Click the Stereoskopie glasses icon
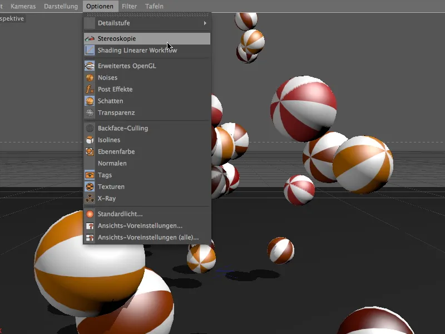 [90, 38]
